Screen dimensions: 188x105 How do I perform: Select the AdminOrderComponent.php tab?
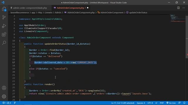(x=71, y=8)
